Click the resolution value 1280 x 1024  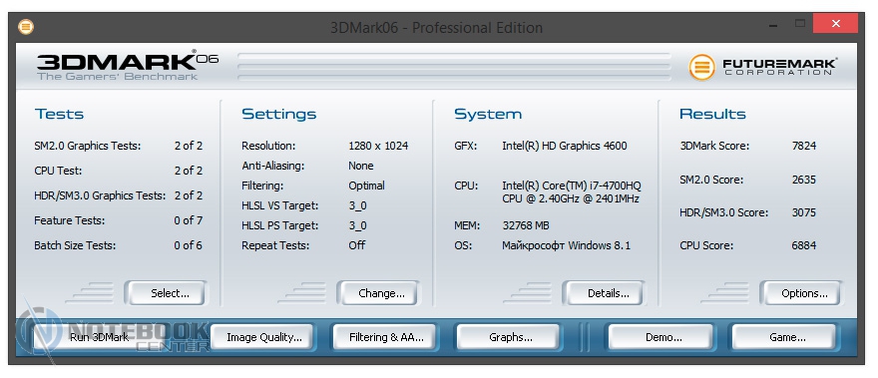pos(378,146)
